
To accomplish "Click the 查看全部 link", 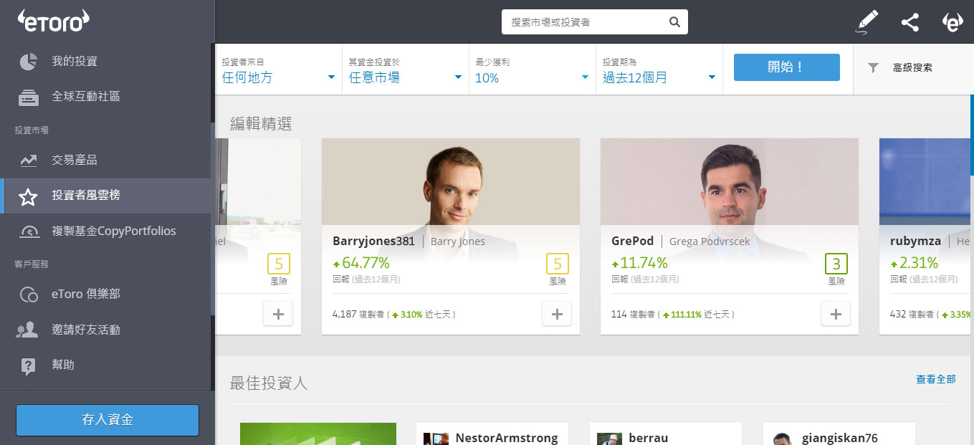I will pyautogui.click(x=935, y=379).
